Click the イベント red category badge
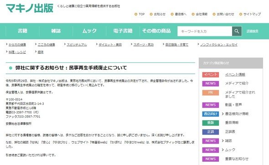 (x=211, y=75)
